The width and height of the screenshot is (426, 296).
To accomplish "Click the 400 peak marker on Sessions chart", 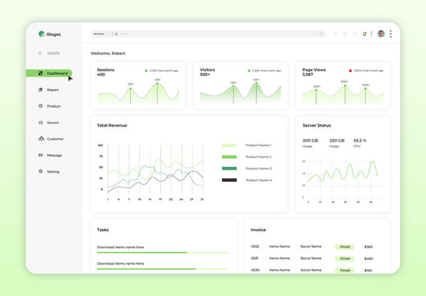I will [x=157, y=84].
